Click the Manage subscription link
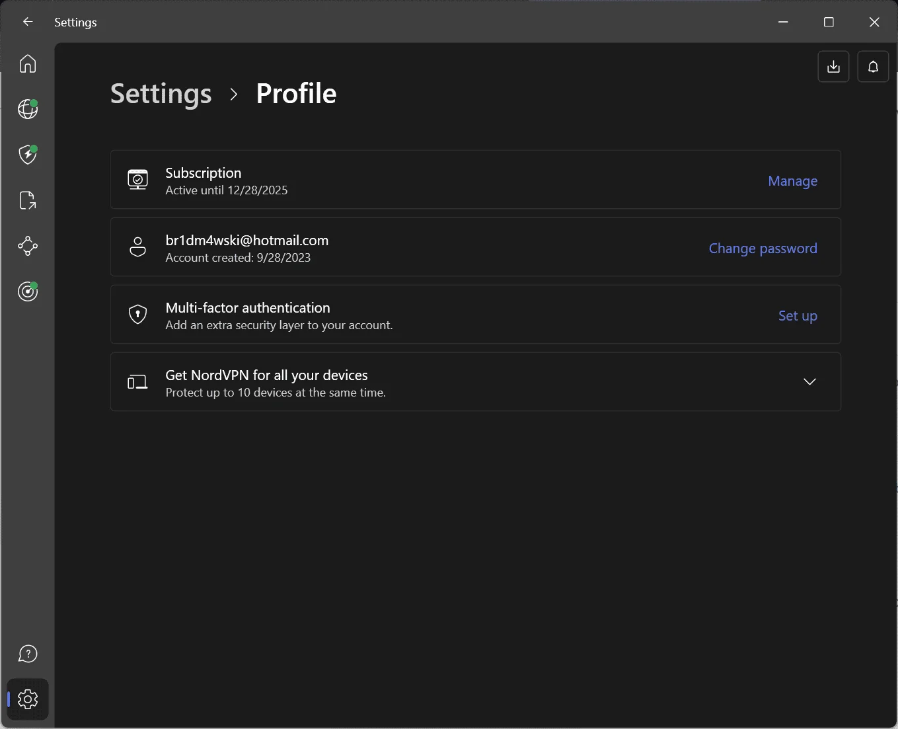898x729 pixels. (x=792, y=180)
